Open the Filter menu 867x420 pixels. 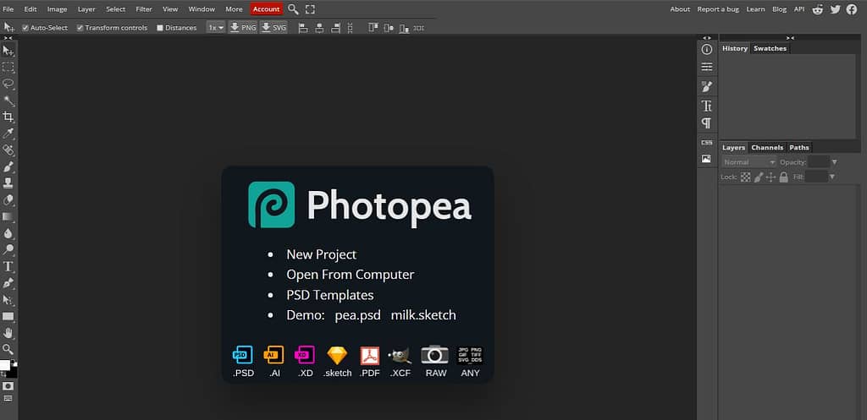click(144, 8)
